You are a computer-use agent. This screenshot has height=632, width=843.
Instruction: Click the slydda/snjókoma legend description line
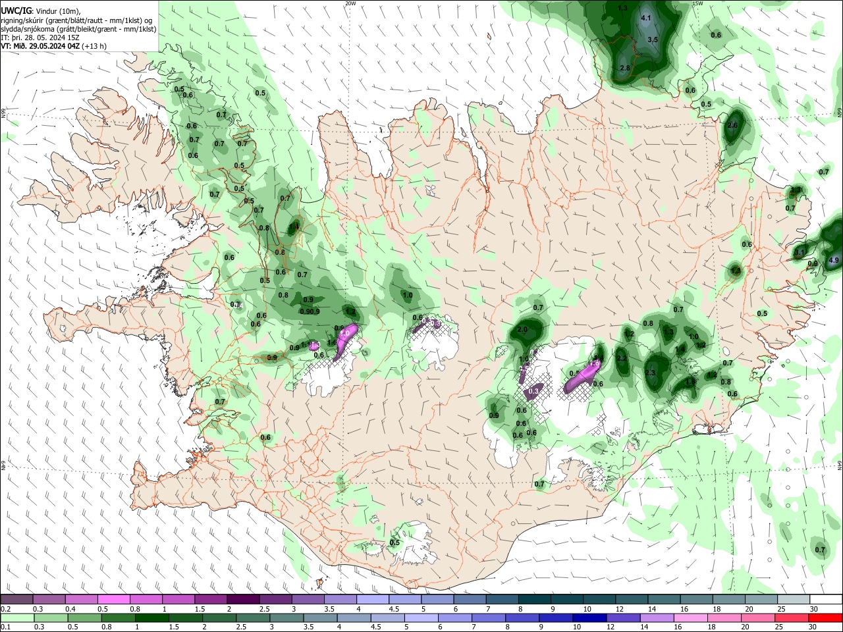[x=78, y=29]
